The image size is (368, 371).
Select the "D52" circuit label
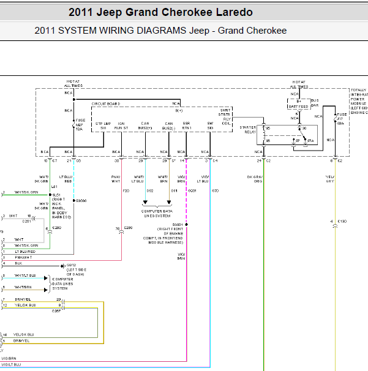150,191
